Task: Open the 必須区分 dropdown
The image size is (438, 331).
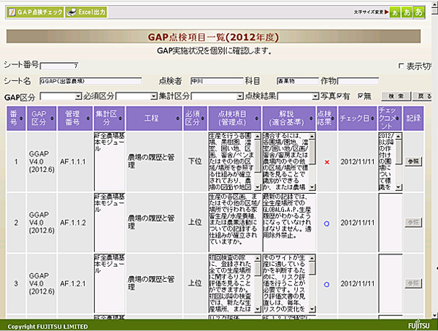Action: 137,96
